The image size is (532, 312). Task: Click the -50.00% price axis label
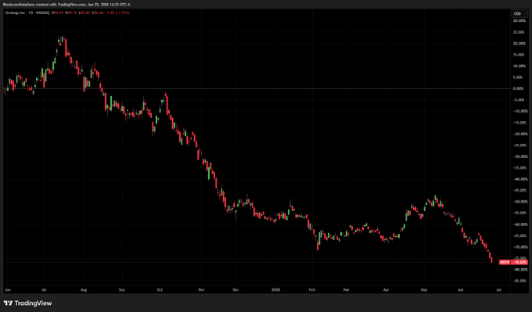(x=521, y=202)
